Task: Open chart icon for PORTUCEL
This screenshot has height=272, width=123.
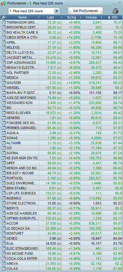Action: click(3, 178)
